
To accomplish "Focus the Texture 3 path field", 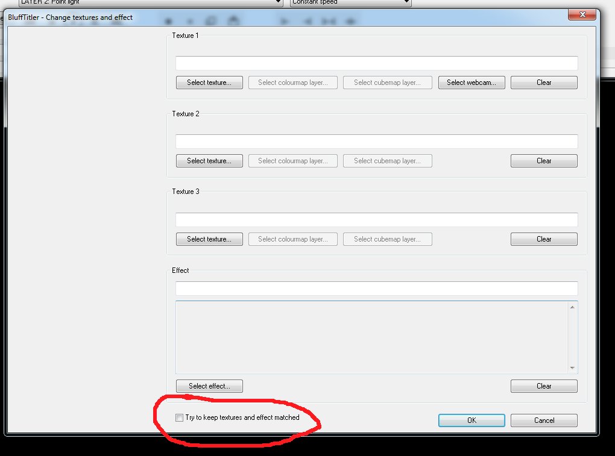I will 376,220.
